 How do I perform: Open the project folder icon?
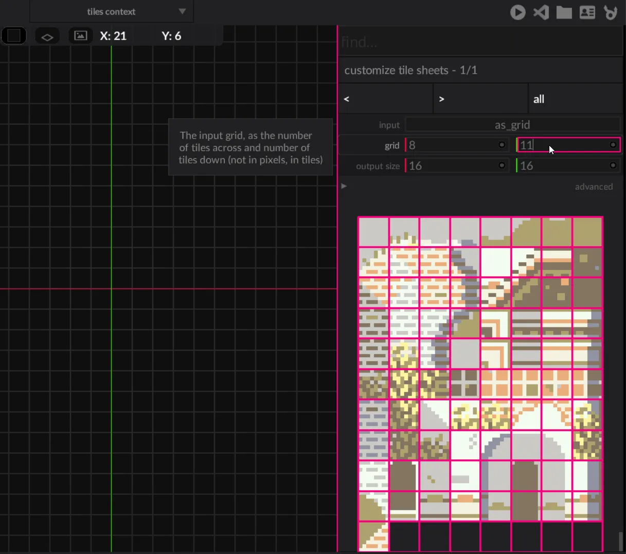coord(564,12)
